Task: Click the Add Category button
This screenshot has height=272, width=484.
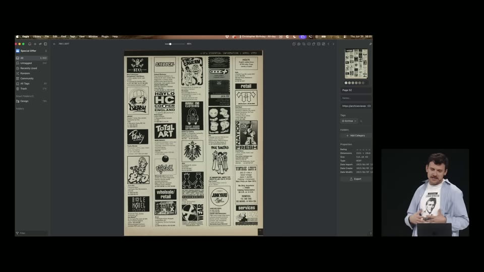Action: (355, 135)
